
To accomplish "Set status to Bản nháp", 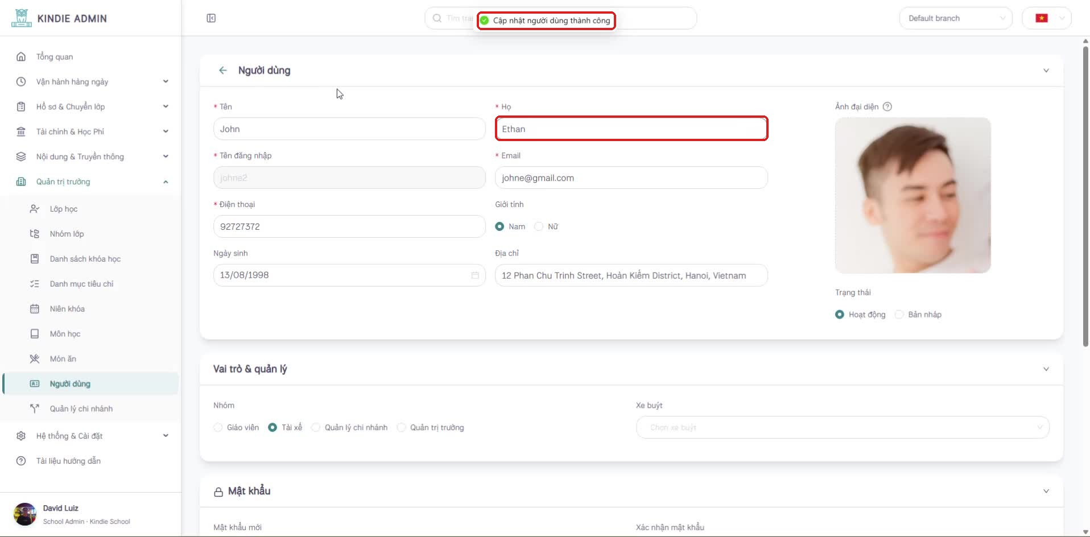I will (899, 315).
